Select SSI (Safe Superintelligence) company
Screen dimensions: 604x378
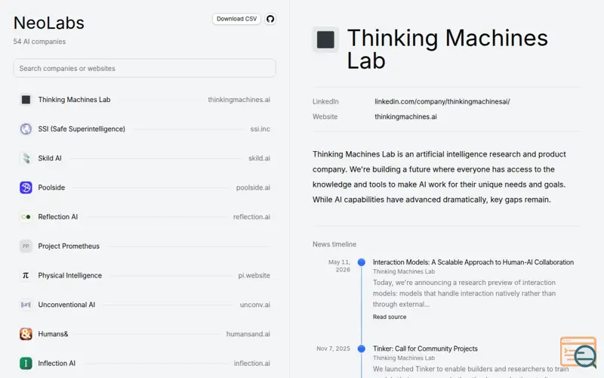[82, 129]
